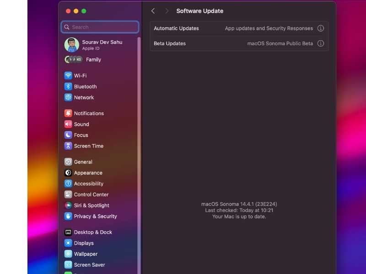Click Last checked Today at 10:21 text

(x=239, y=210)
